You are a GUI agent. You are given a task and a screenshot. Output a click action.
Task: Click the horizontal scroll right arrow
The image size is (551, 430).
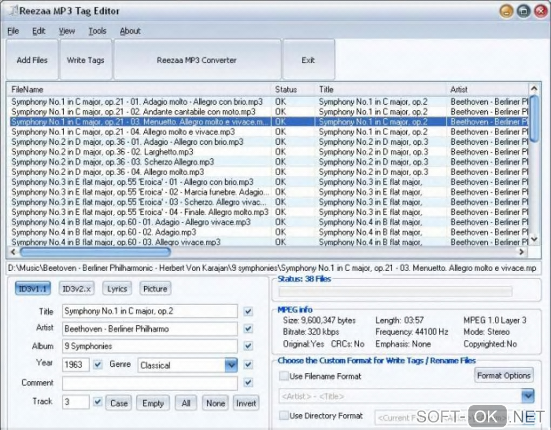tap(521, 252)
